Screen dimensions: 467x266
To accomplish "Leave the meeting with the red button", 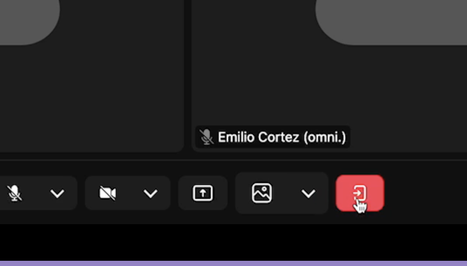I will [360, 193].
